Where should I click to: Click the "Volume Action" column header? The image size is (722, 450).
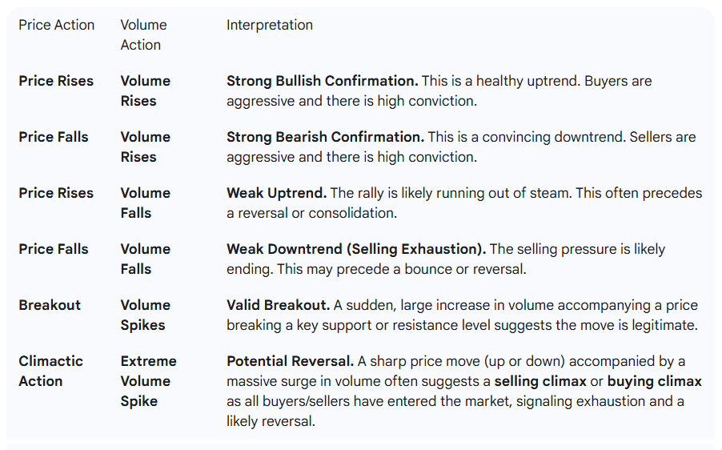click(x=145, y=34)
